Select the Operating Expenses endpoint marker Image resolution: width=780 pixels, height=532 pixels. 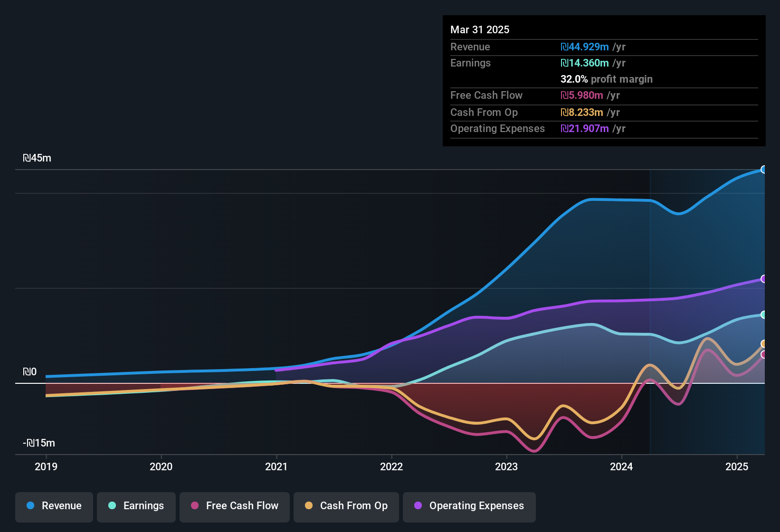(x=764, y=279)
